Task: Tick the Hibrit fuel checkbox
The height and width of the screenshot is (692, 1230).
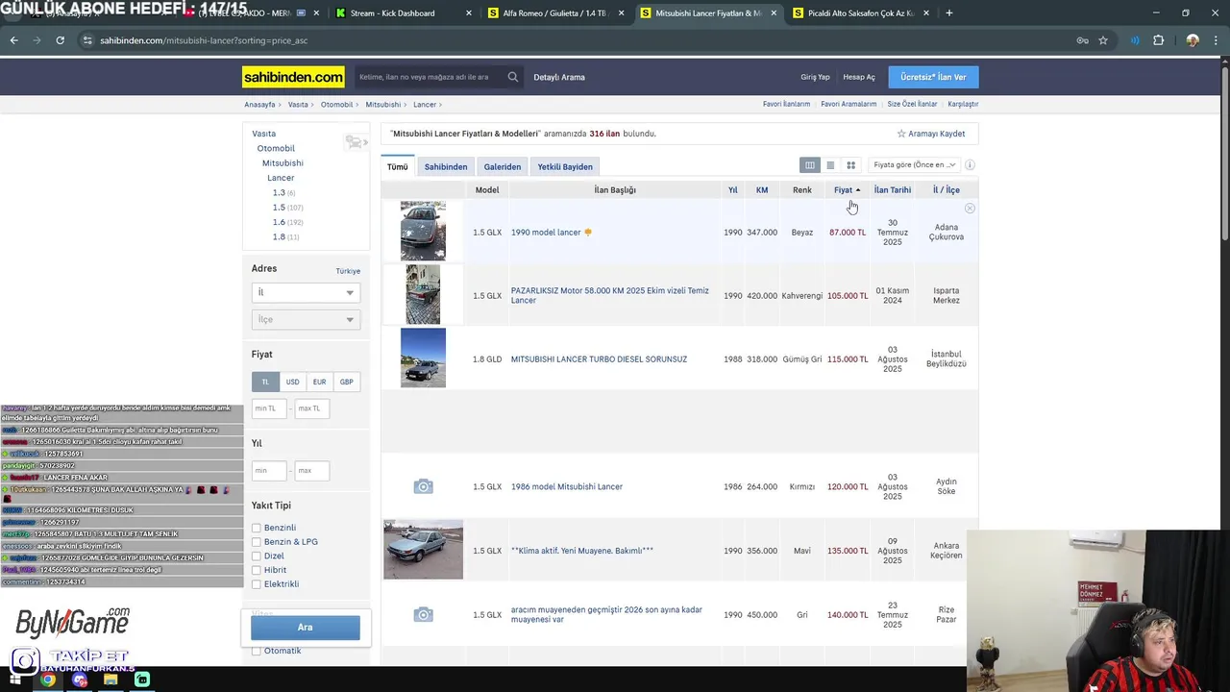Action: tap(257, 570)
